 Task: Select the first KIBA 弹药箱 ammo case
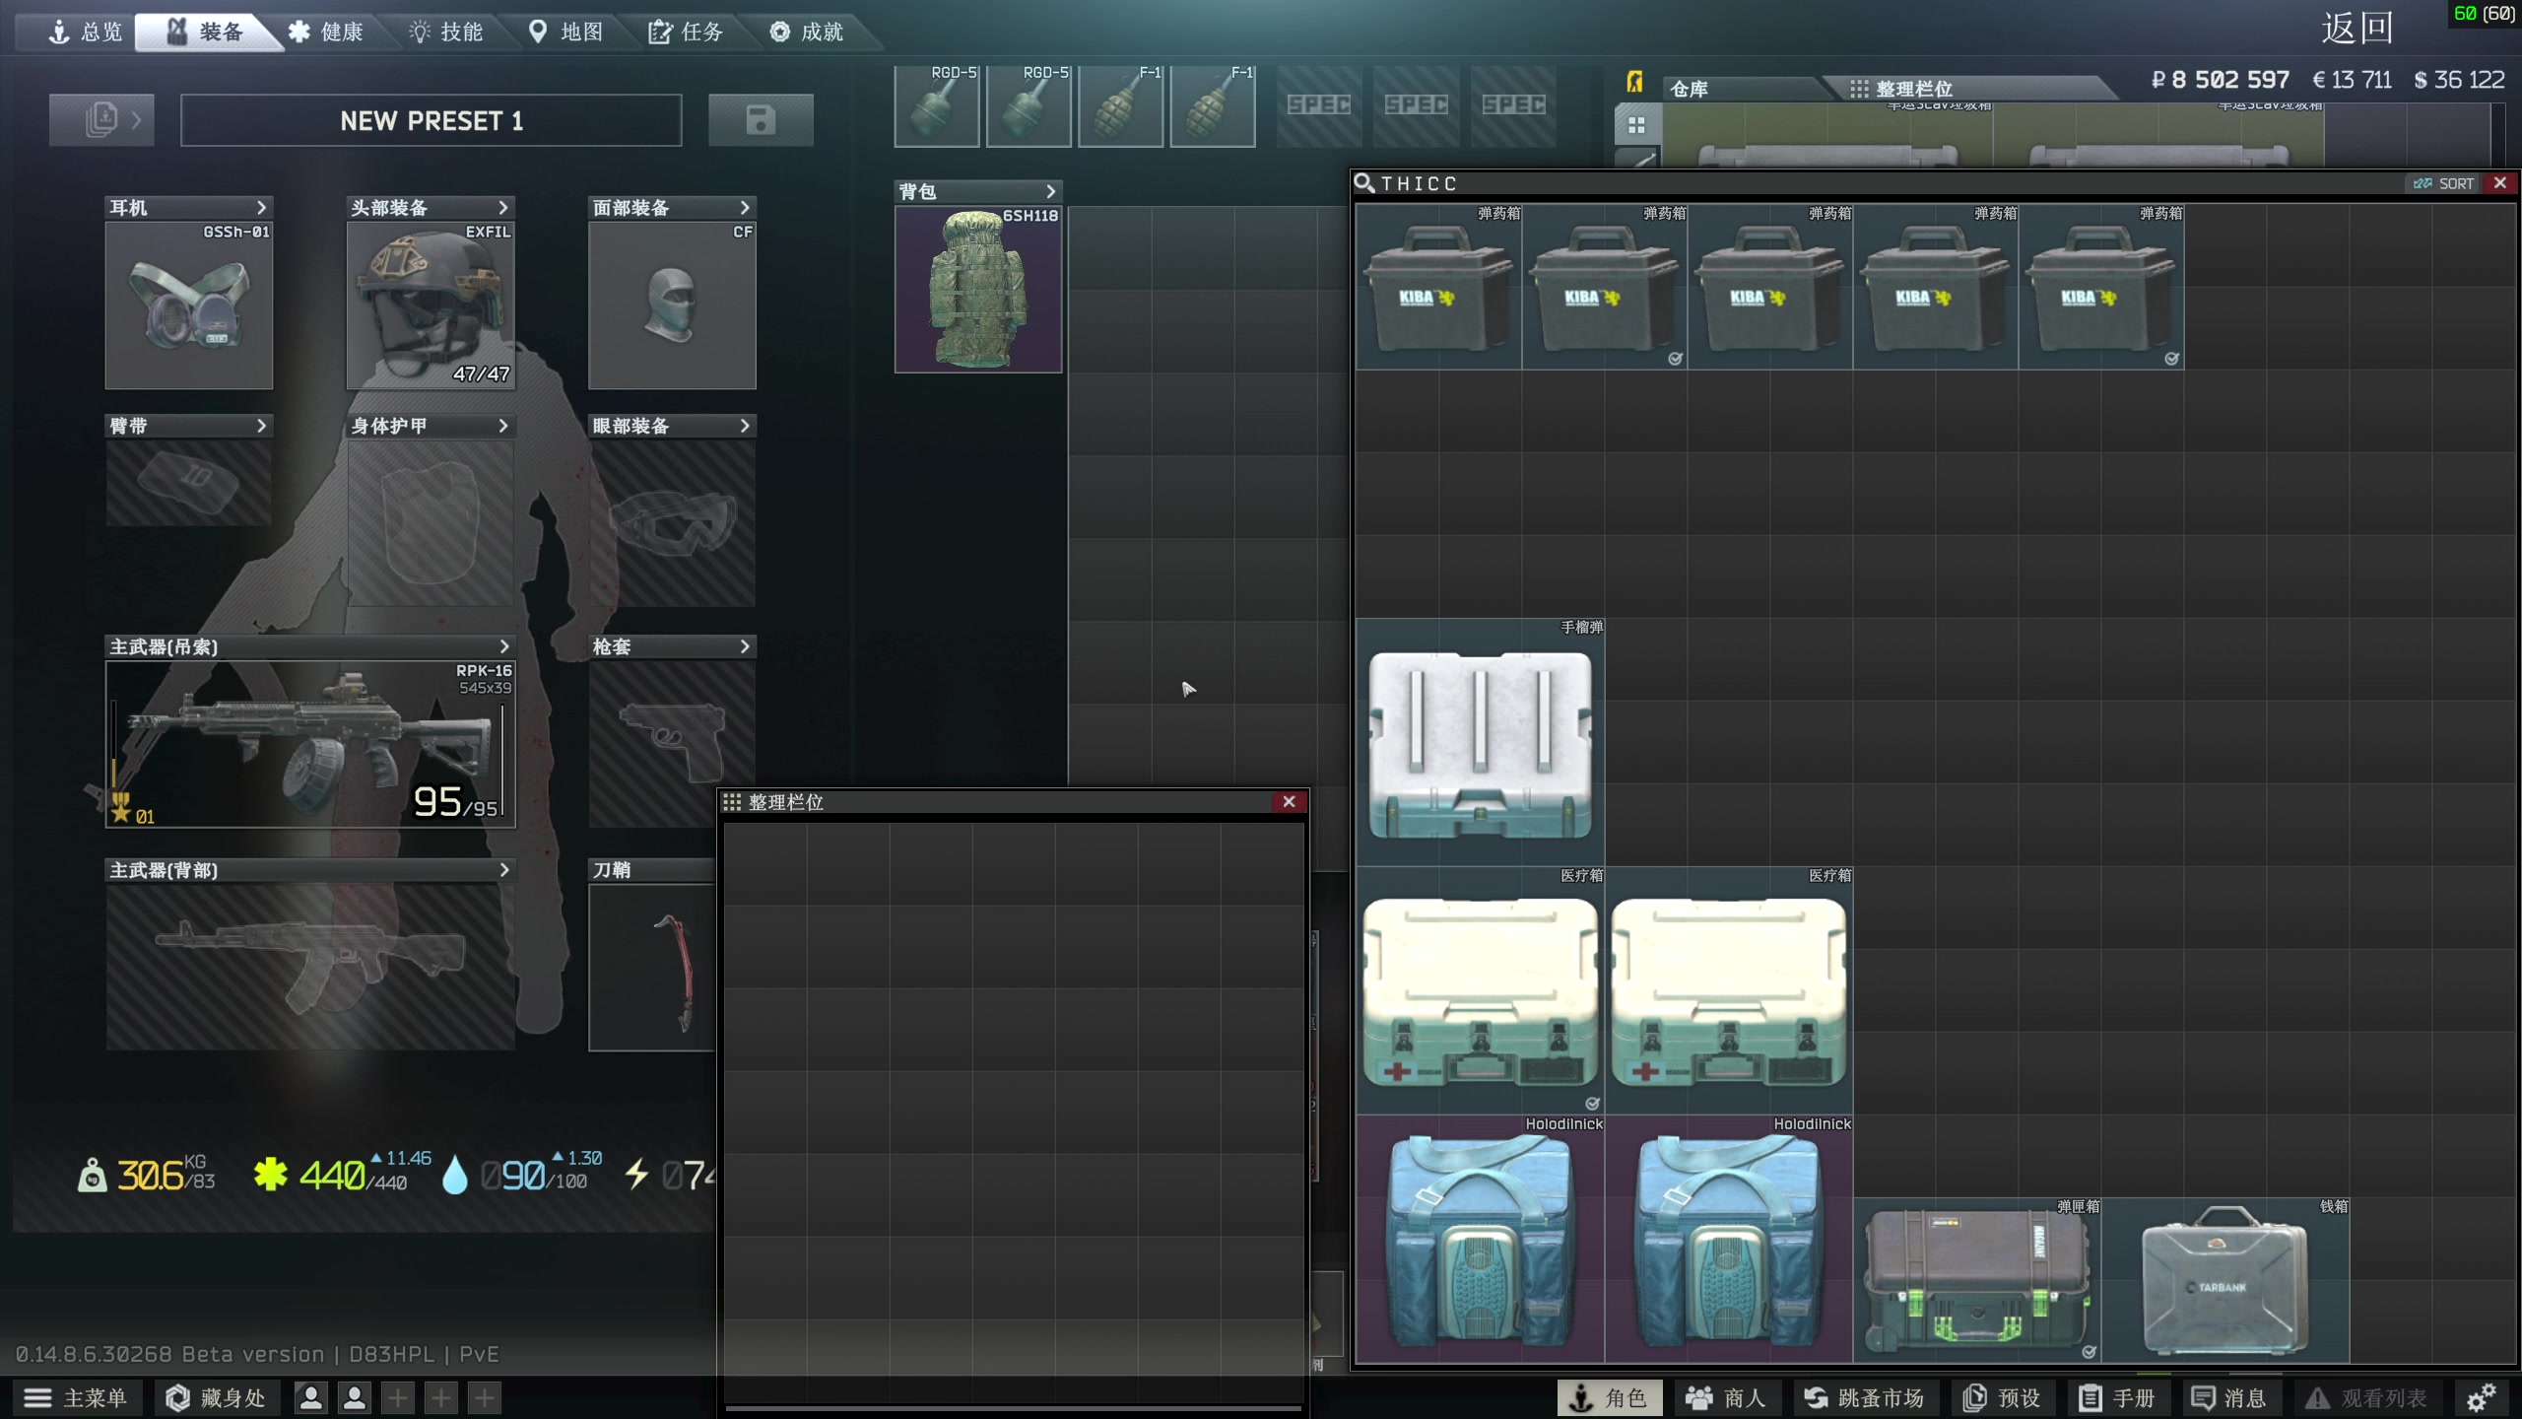[1438, 287]
